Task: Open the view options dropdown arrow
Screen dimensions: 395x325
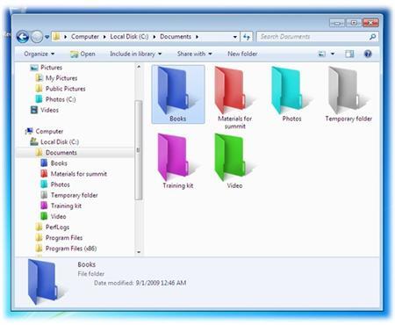Action: coord(333,54)
